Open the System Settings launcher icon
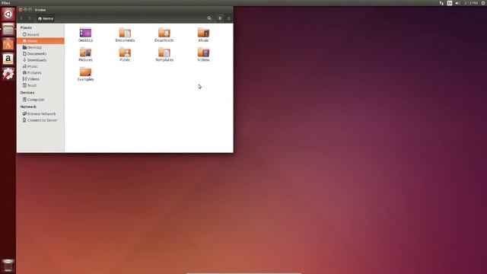This screenshot has height=274, width=487. [8, 74]
